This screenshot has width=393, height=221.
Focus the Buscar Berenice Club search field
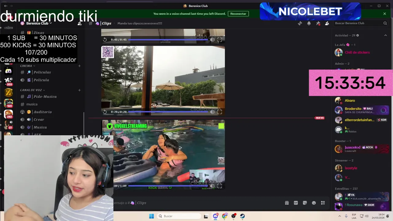click(x=361, y=23)
